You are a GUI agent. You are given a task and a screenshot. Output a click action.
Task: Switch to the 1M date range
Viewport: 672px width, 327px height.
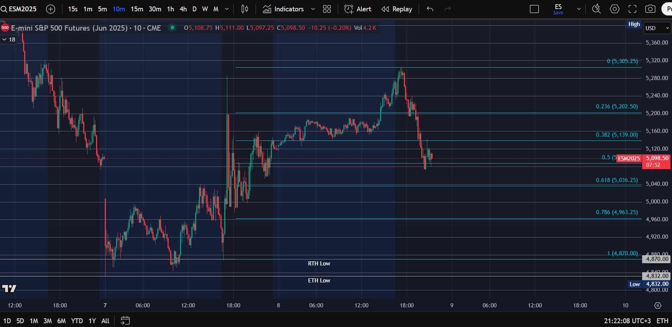(34, 321)
